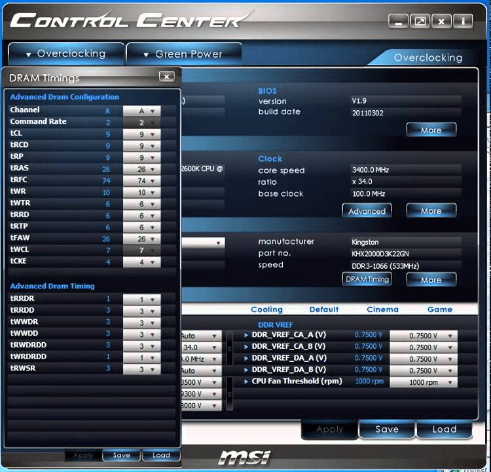Click More button in memory section

click(431, 279)
